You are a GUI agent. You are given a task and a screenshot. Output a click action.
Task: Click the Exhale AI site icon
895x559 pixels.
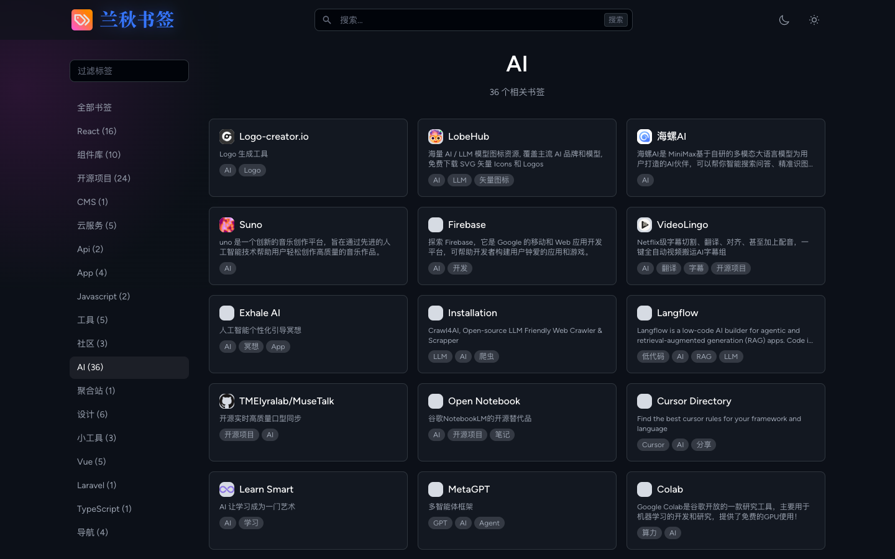tap(227, 313)
